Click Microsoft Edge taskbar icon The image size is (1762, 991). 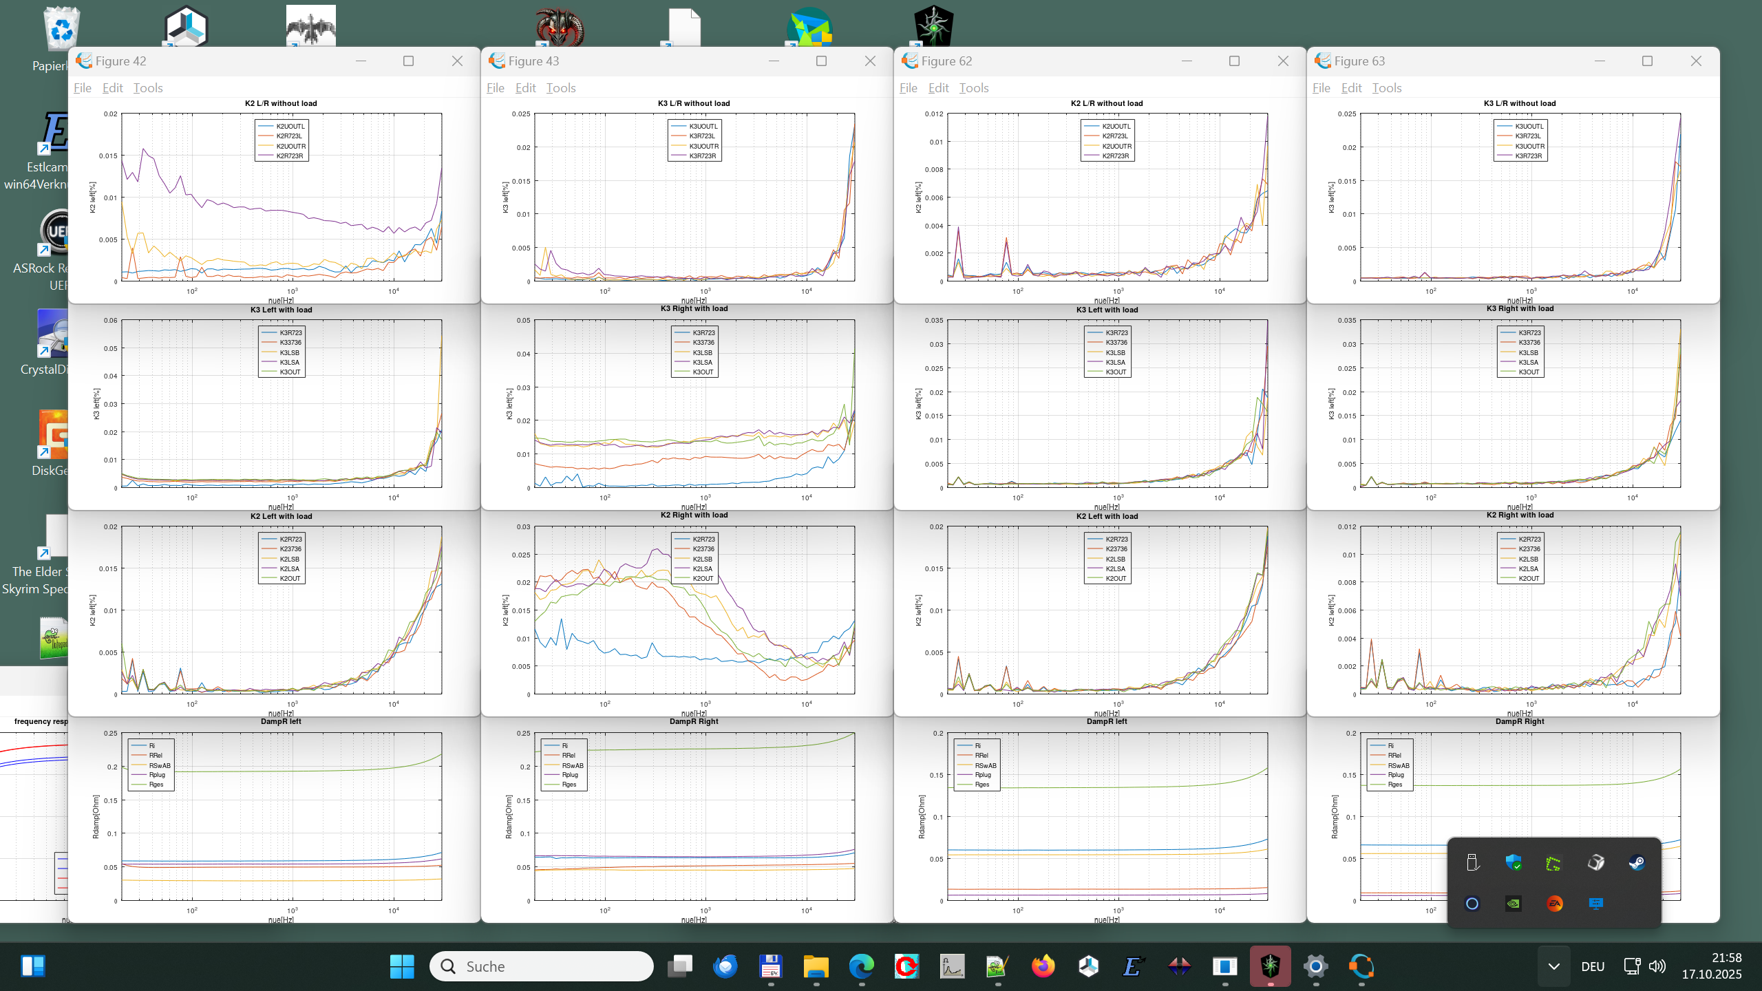coord(861,966)
